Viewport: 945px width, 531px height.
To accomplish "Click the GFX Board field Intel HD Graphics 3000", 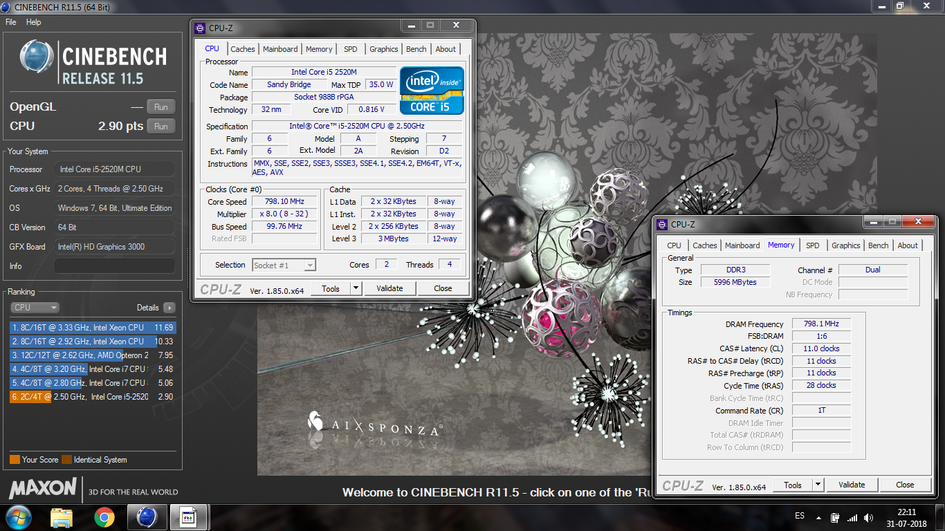I will pyautogui.click(x=115, y=247).
